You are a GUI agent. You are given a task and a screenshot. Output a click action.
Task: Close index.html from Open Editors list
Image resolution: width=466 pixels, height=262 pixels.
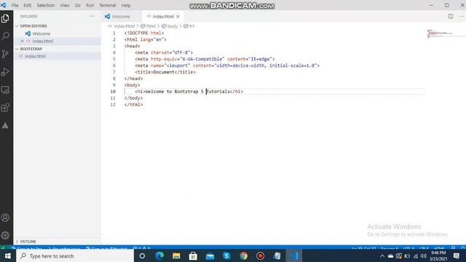pos(23,41)
